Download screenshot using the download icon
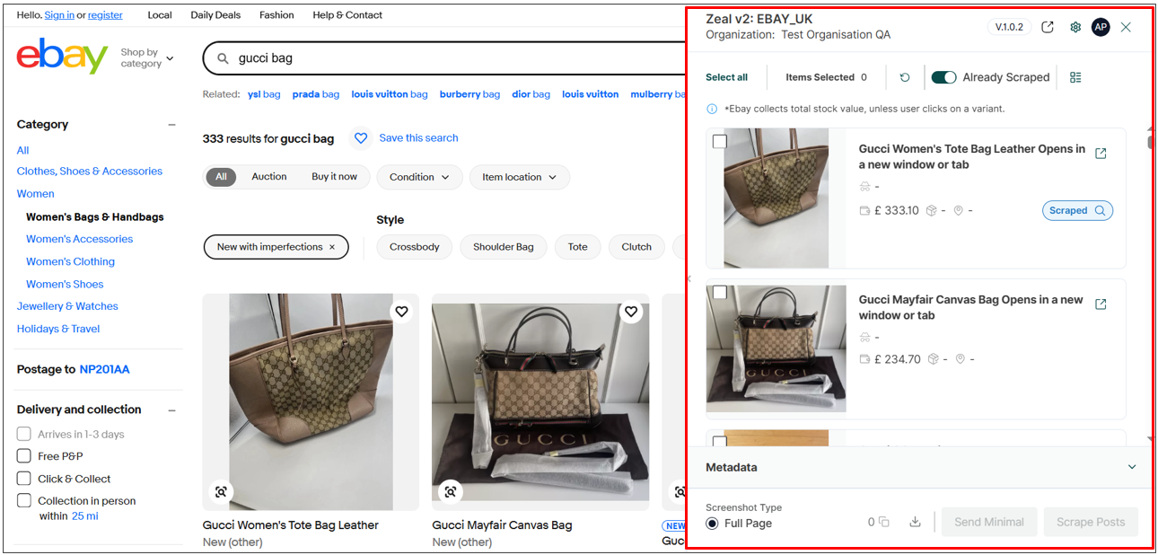 (x=915, y=522)
